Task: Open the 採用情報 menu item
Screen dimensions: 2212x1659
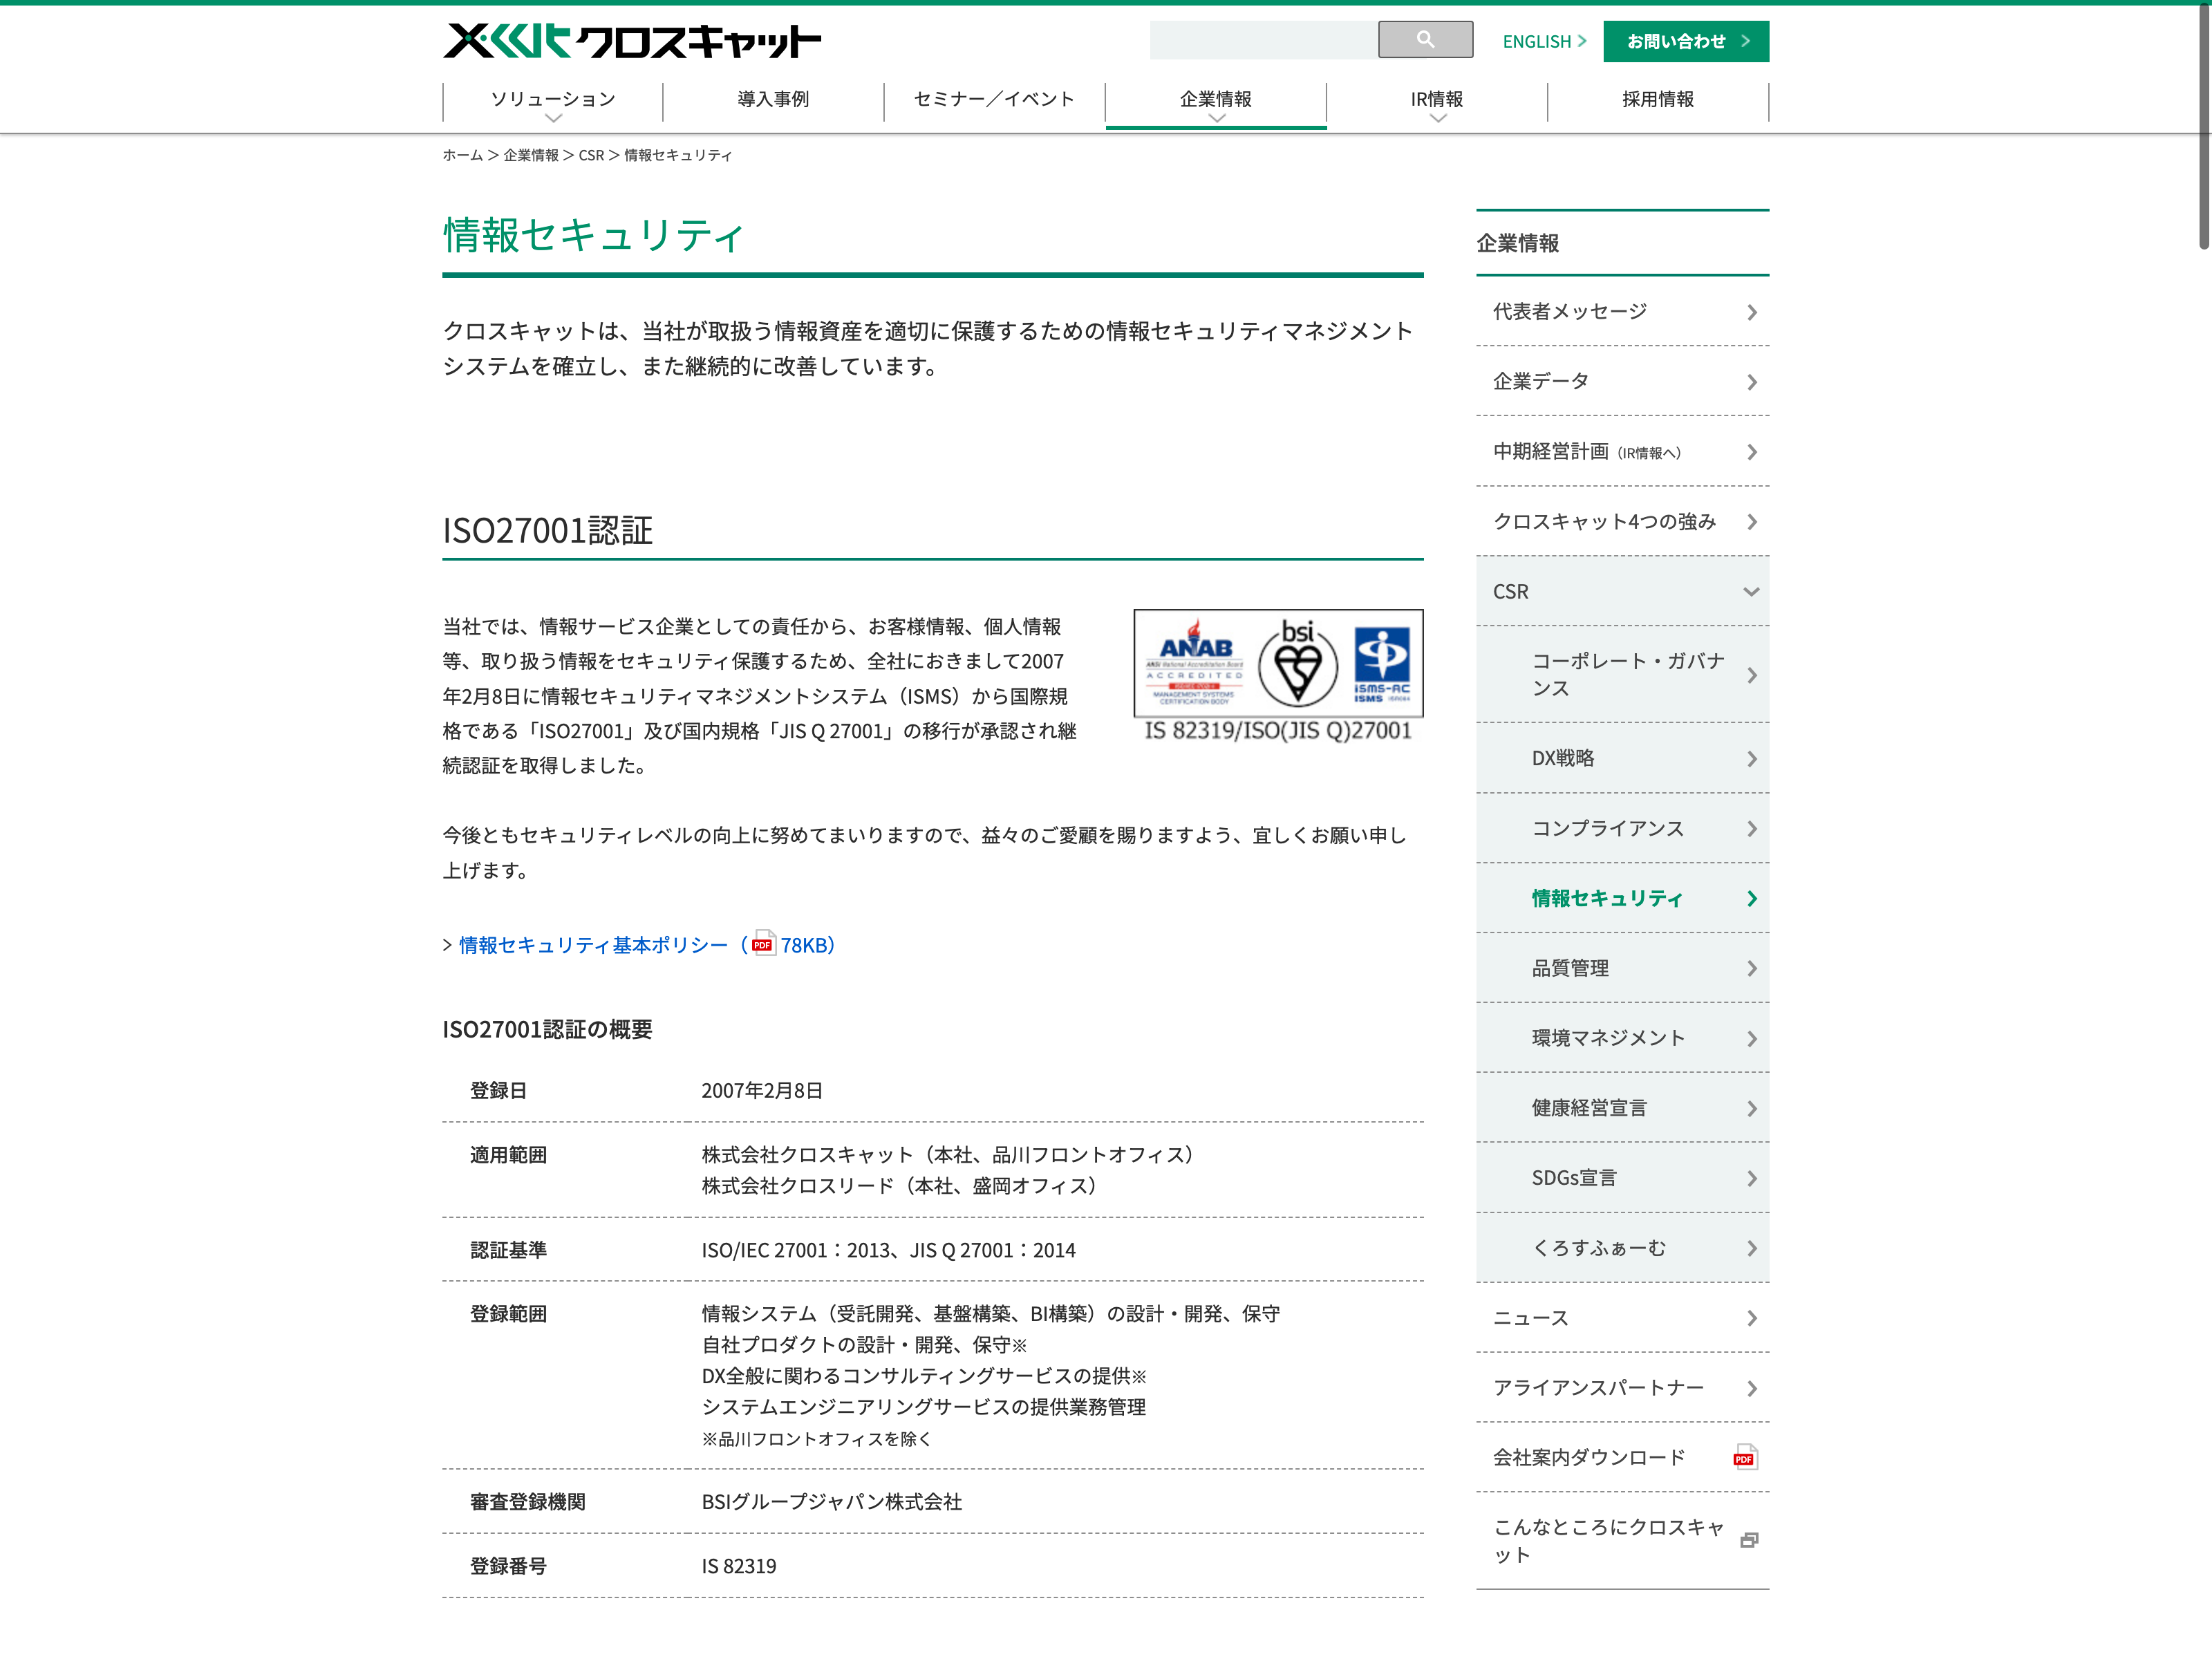Action: coord(1657,100)
